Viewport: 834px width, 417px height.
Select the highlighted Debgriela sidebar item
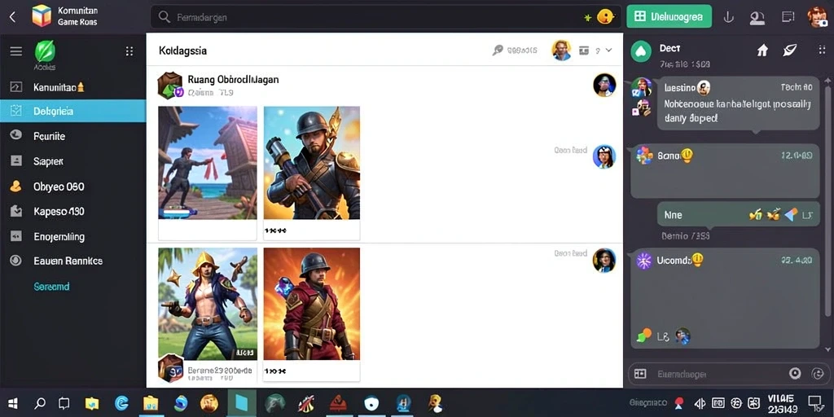[x=72, y=111]
